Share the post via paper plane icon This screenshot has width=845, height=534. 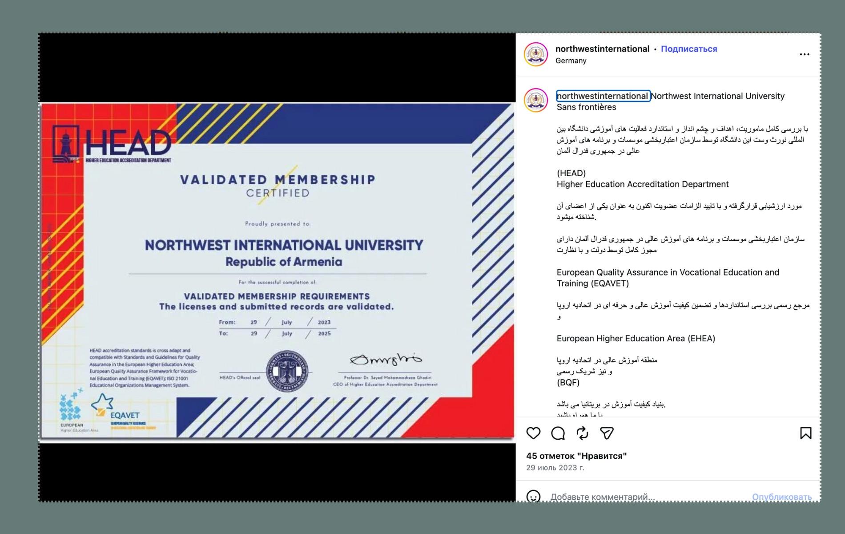click(x=607, y=433)
